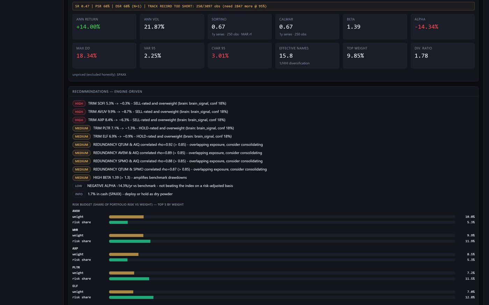
Task: Click the ANN RETURN +14.00% card
Action: coord(104,26)
